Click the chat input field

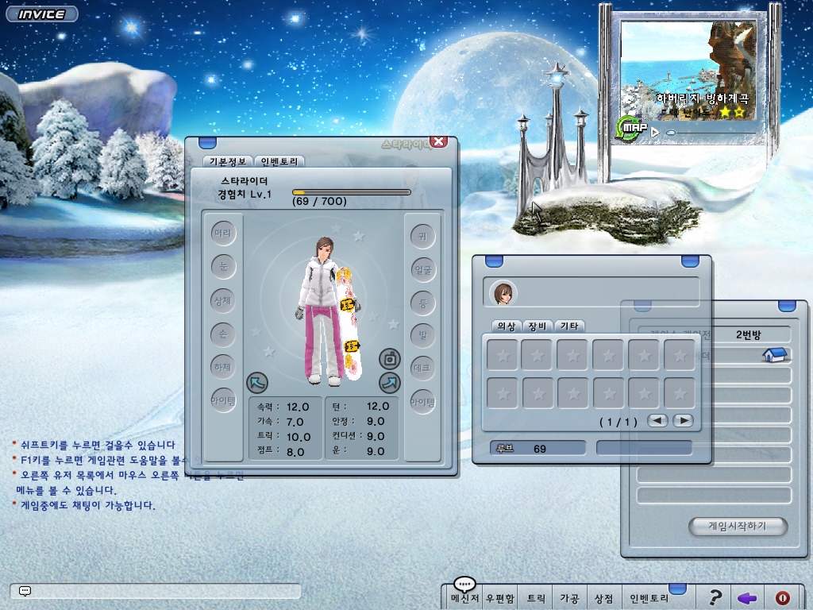point(156,591)
